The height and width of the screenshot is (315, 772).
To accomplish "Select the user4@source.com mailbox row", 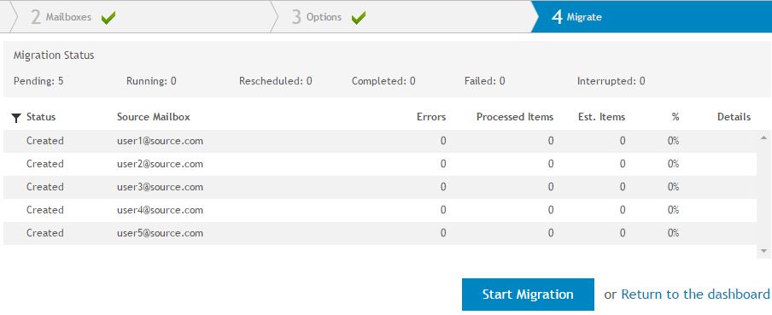I will tap(380, 210).
